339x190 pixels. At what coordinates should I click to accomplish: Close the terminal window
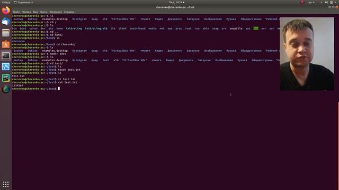click(337, 7)
